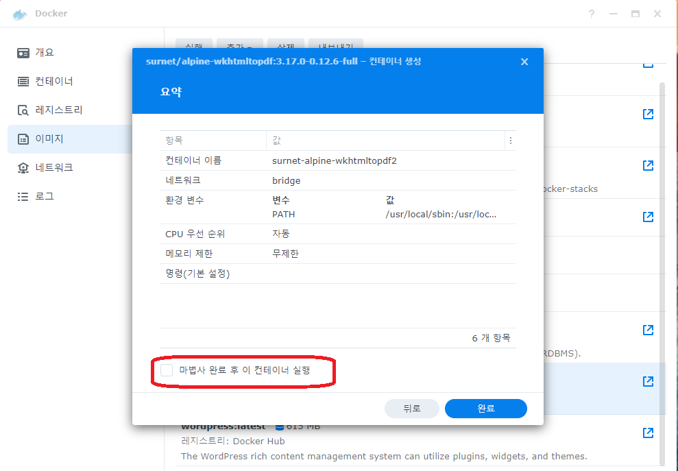This screenshot has height=471, width=678.
Task: Click the 이미지 (Image) sidebar icon
Action: 23,139
